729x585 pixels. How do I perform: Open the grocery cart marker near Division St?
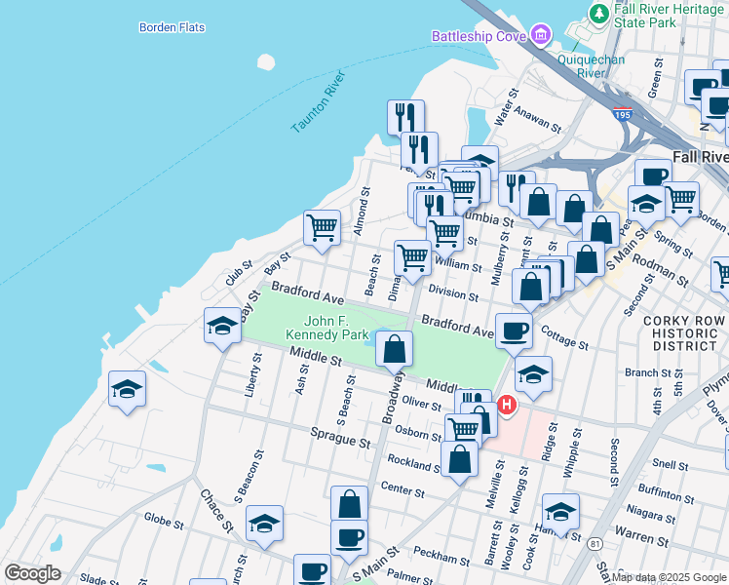point(412,261)
